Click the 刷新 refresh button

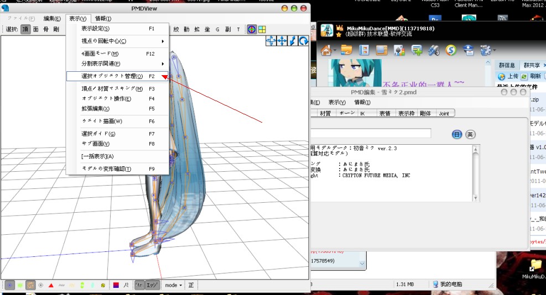click(x=532, y=76)
